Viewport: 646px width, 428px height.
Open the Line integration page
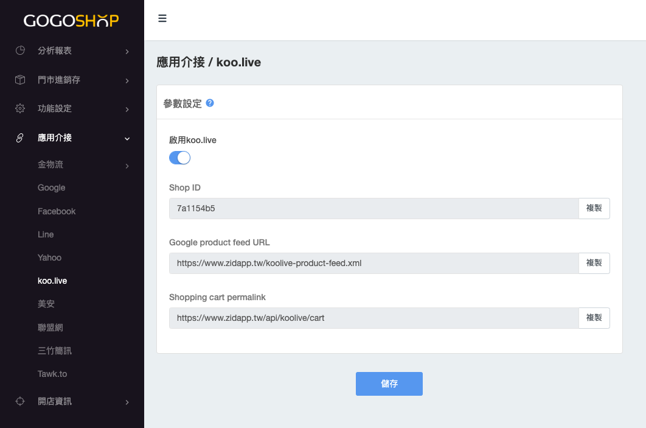pos(46,234)
